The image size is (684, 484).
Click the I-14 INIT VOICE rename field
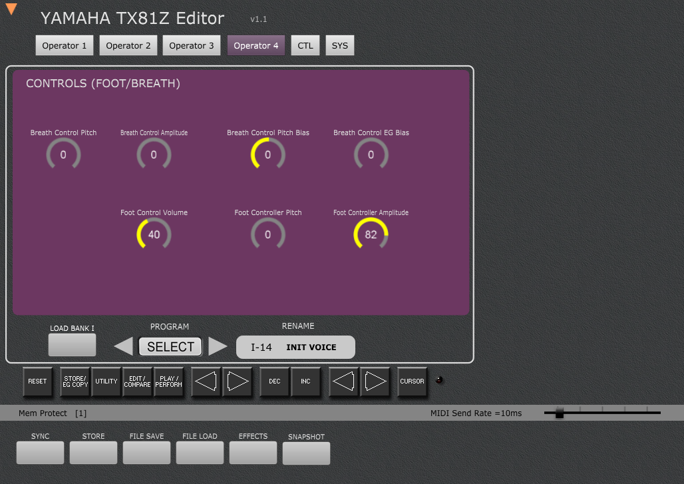click(295, 347)
